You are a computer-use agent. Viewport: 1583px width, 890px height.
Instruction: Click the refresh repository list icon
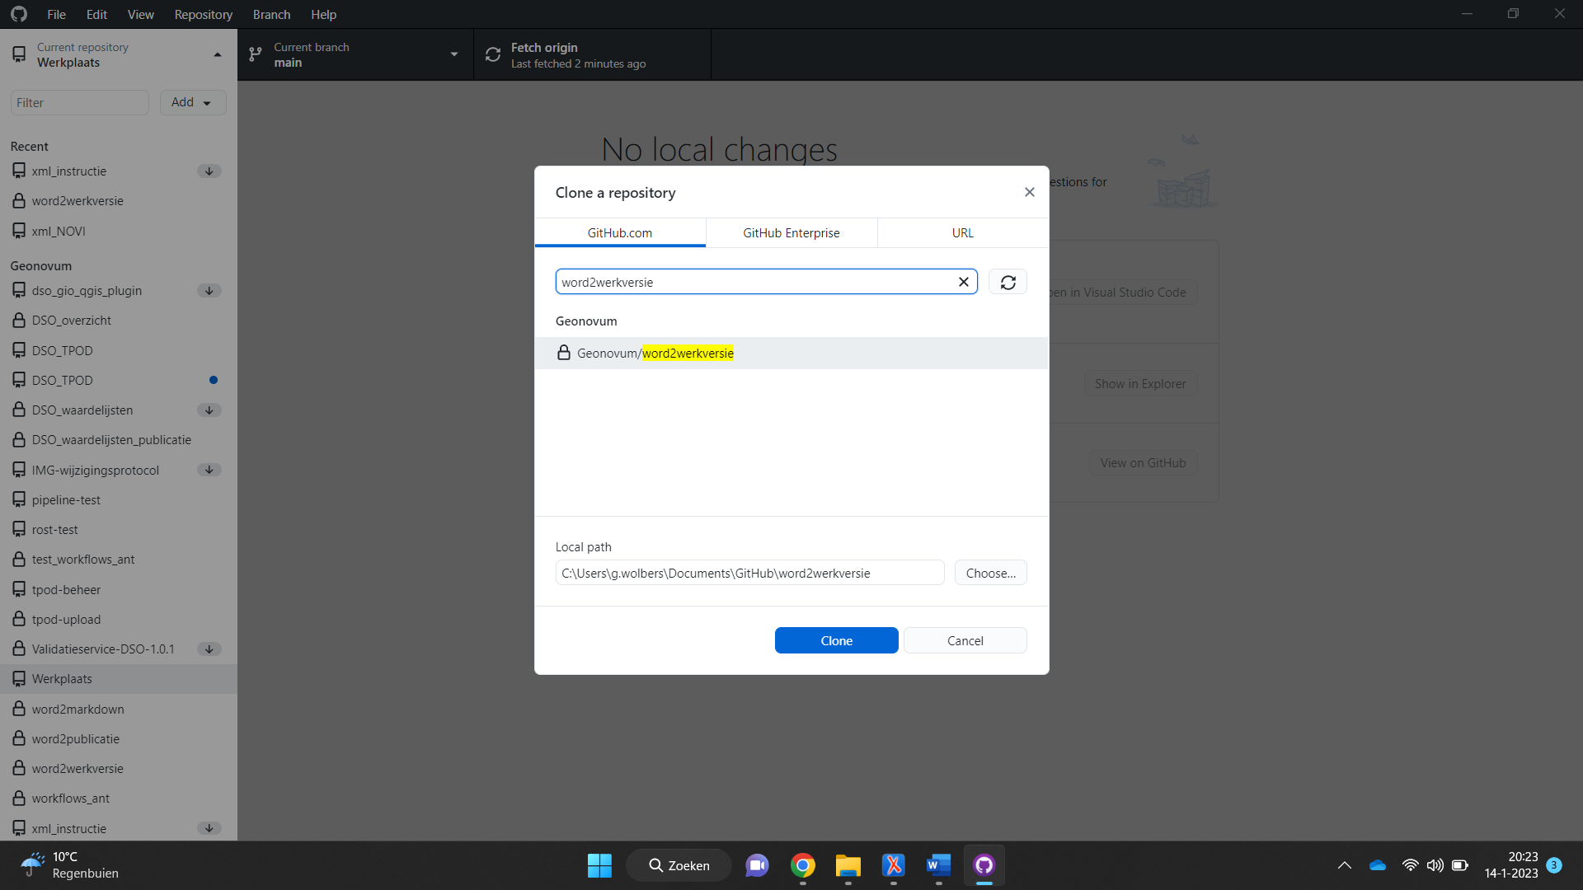(x=1008, y=282)
